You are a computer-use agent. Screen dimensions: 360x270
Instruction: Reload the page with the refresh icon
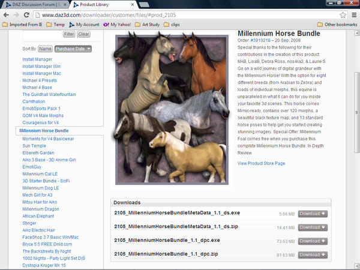pyautogui.click(x=26, y=15)
